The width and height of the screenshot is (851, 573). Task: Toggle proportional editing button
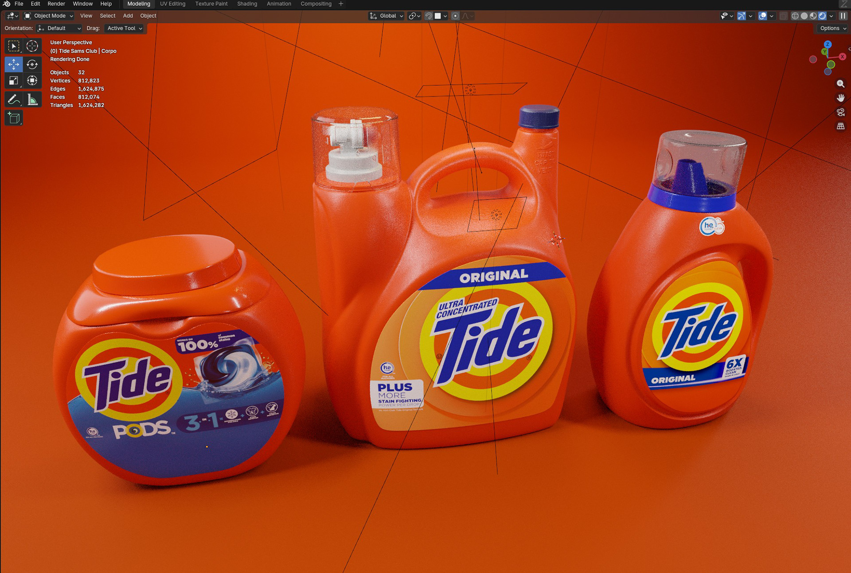tap(455, 16)
